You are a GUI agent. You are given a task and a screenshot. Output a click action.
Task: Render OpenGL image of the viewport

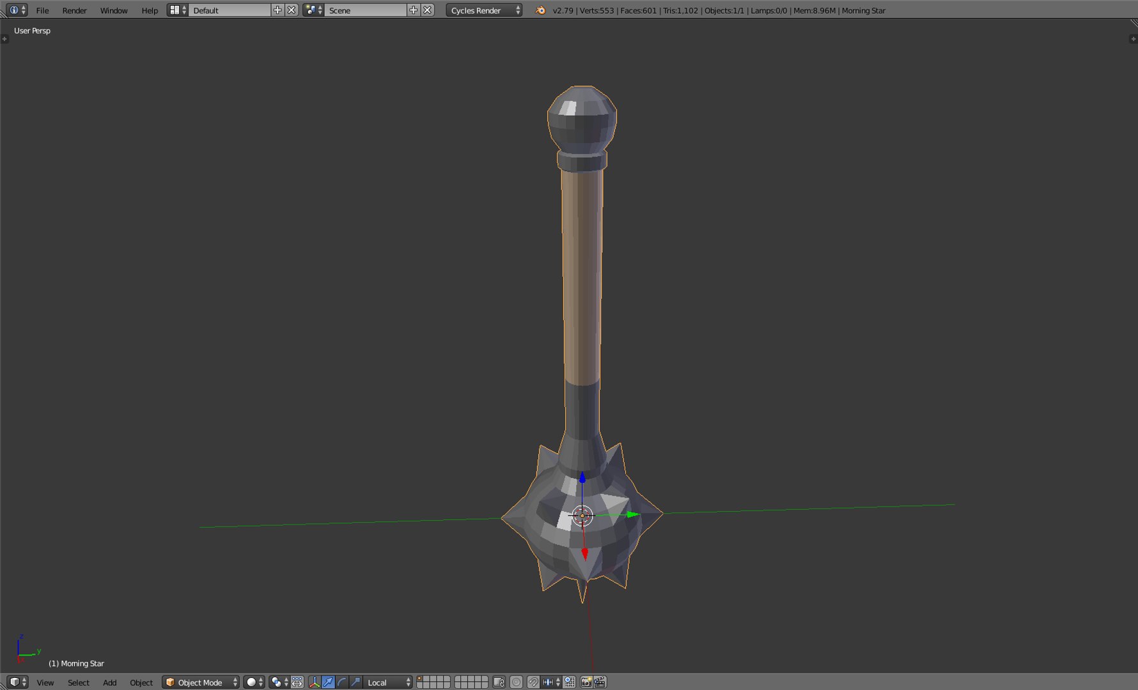(586, 682)
